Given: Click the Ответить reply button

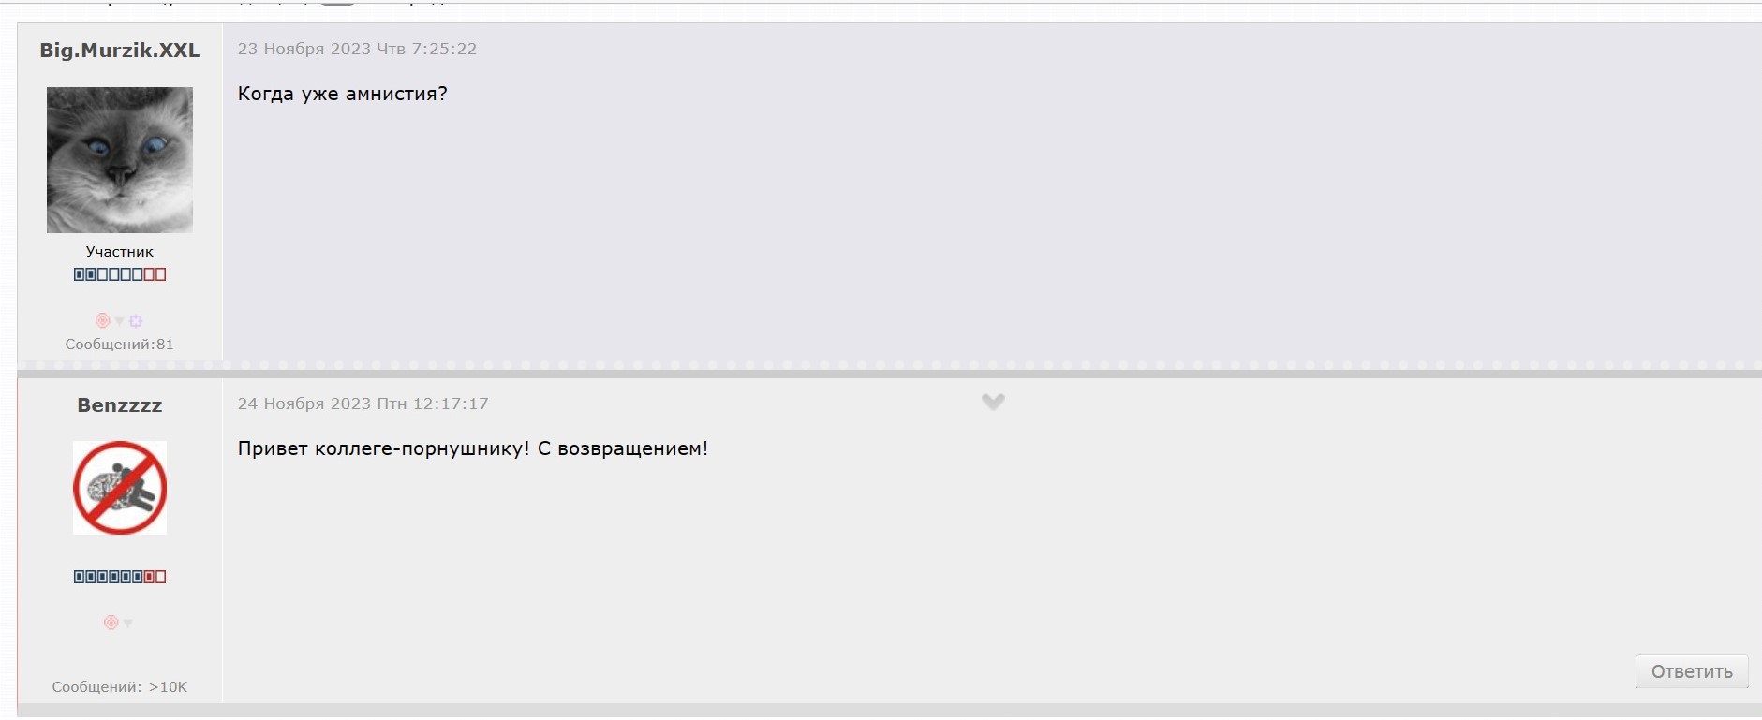Looking at the screenshot, I should [x=1692, y=671].
